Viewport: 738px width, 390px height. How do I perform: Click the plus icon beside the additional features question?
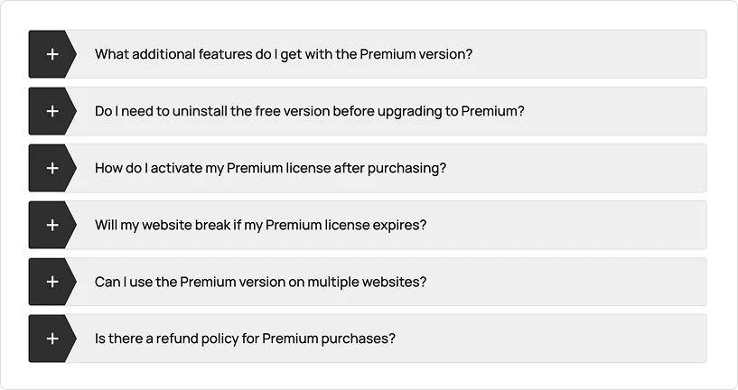click(x=52, y=54)
